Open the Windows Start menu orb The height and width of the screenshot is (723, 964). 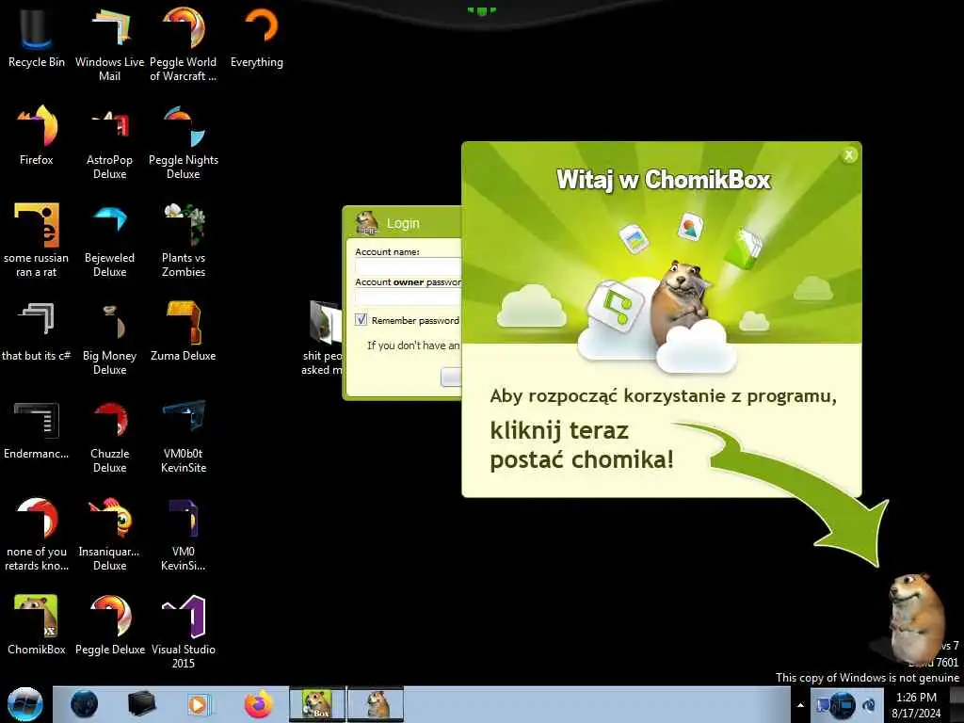24,704
